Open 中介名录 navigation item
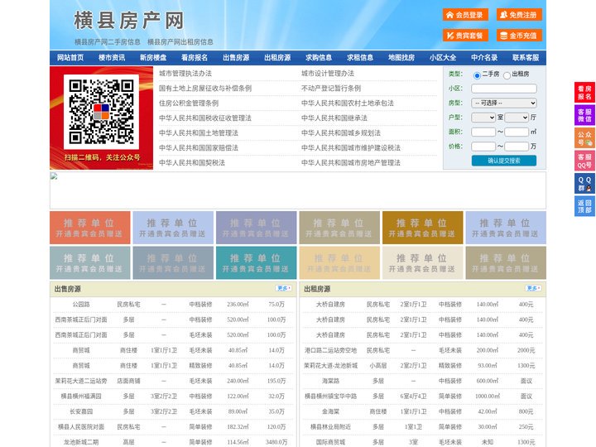 (484, 58)
